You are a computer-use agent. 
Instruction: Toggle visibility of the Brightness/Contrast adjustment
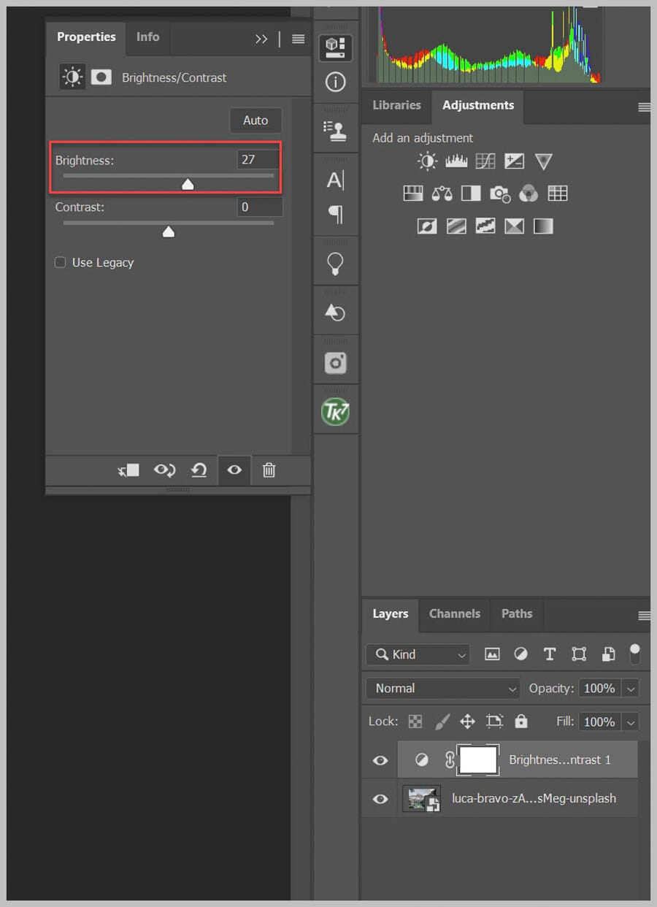234,470
